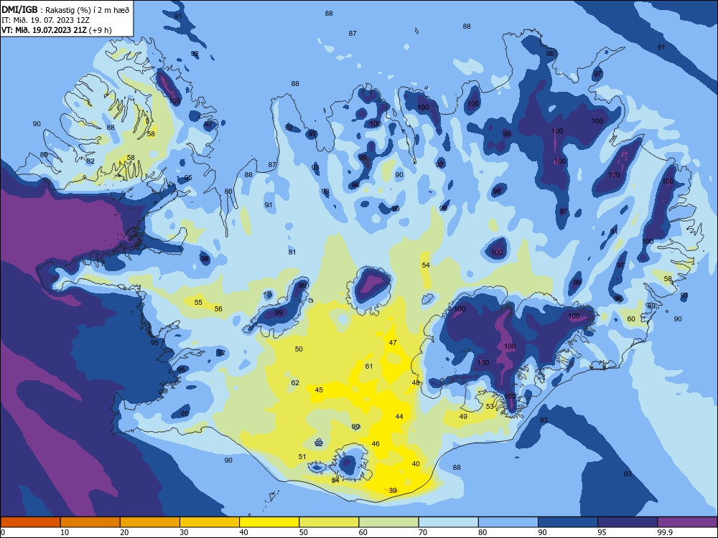Select the light blue 80–90 legend swatch
This screenshot has height=538, width=718.
(508, 522)
